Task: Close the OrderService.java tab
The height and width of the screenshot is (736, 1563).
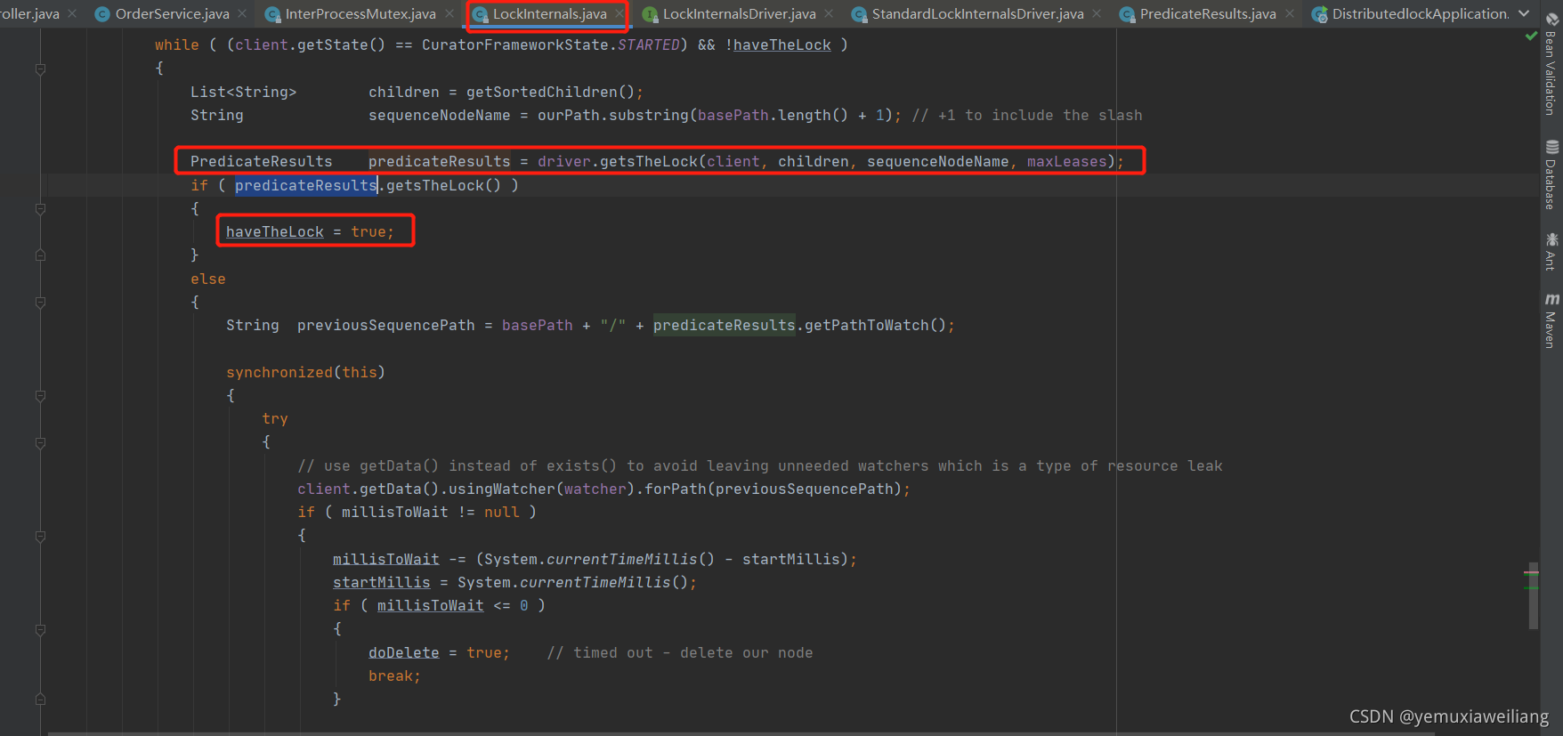Action: click(242, 14)
